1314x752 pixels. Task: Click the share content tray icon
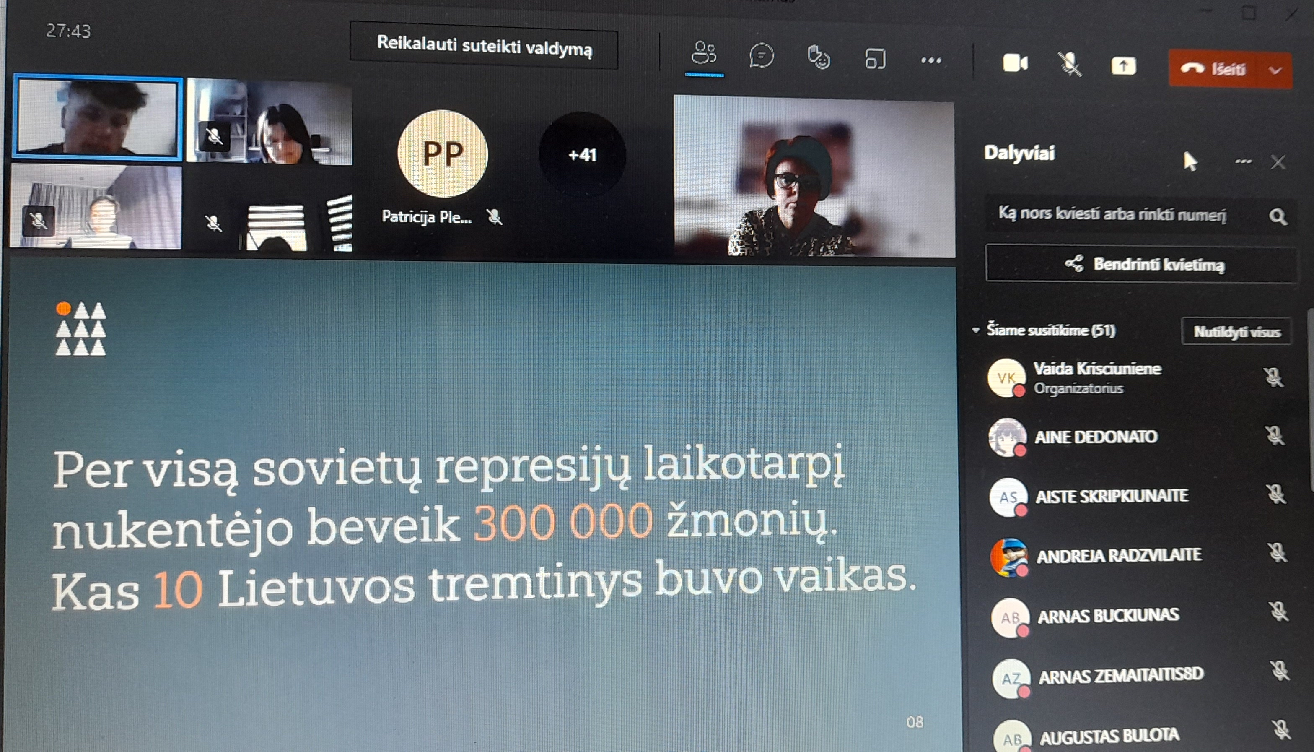(x=1123, y=66)
